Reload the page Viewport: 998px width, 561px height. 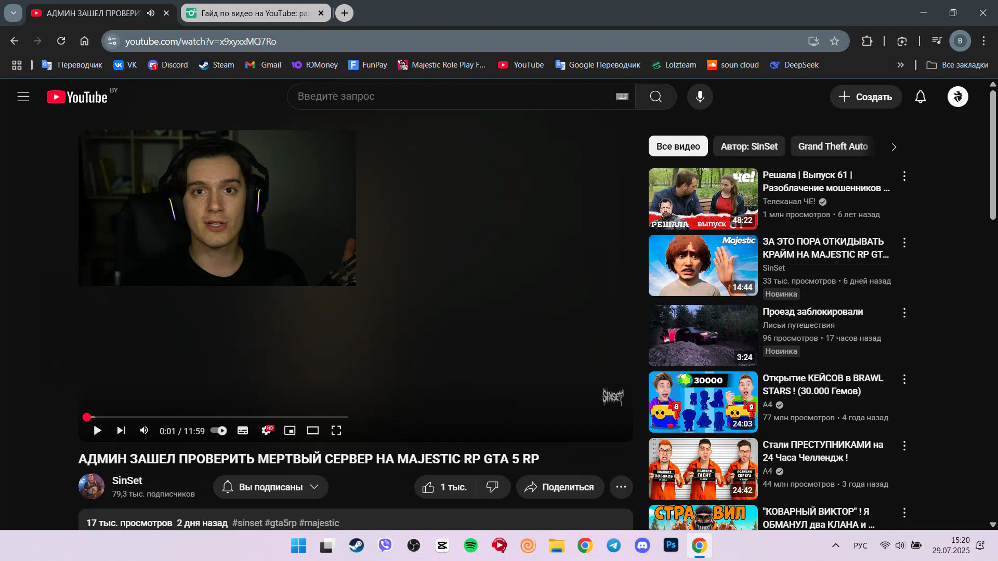coord(61,41)
